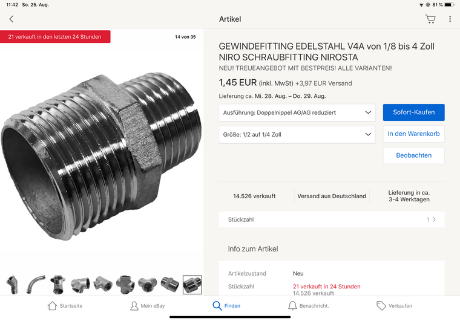Add item with In den Warenkorb
This screenshot has height=321, width=460.
(413, 134)
